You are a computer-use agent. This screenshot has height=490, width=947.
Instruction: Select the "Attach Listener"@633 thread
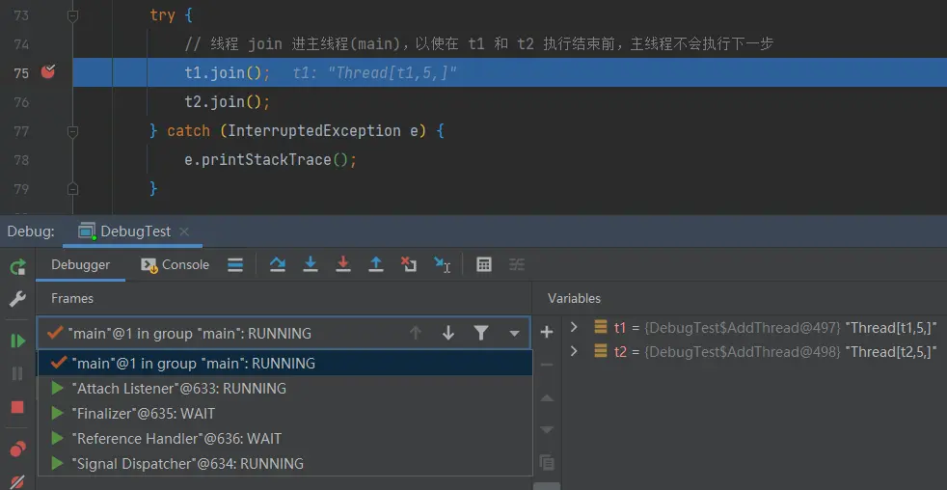point(285,389)
